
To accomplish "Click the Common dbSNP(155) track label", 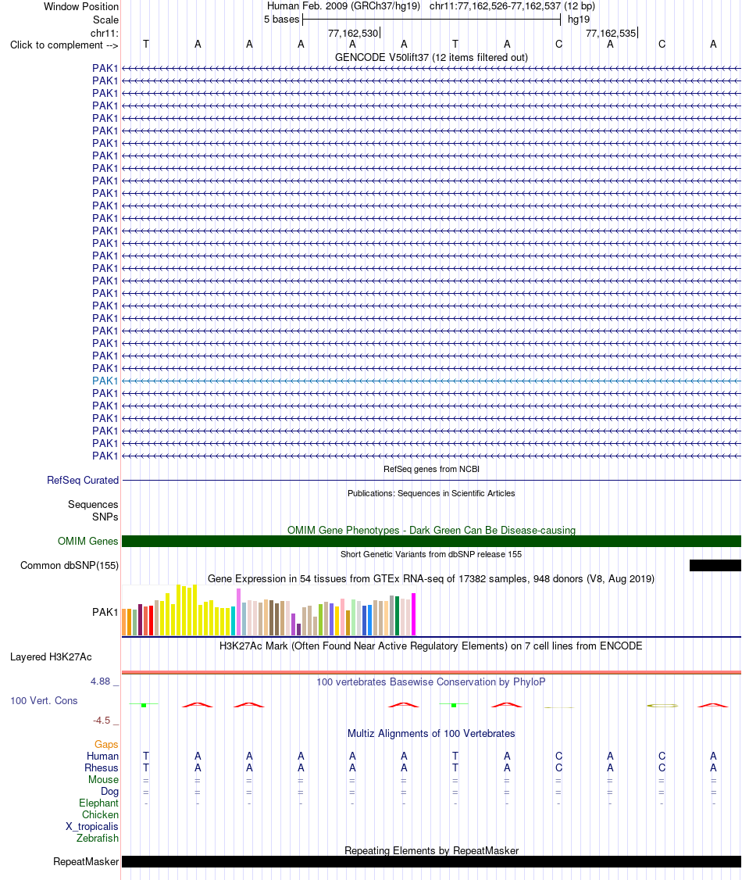I will coord(70,565).
